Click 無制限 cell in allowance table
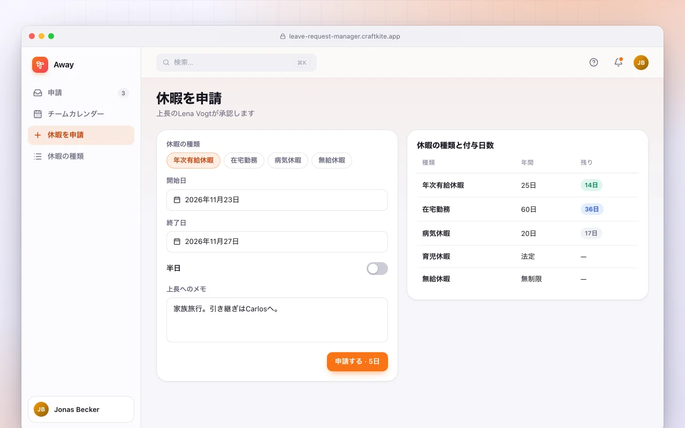This screenshot has height=428, width=685. [x=531, y=279]
